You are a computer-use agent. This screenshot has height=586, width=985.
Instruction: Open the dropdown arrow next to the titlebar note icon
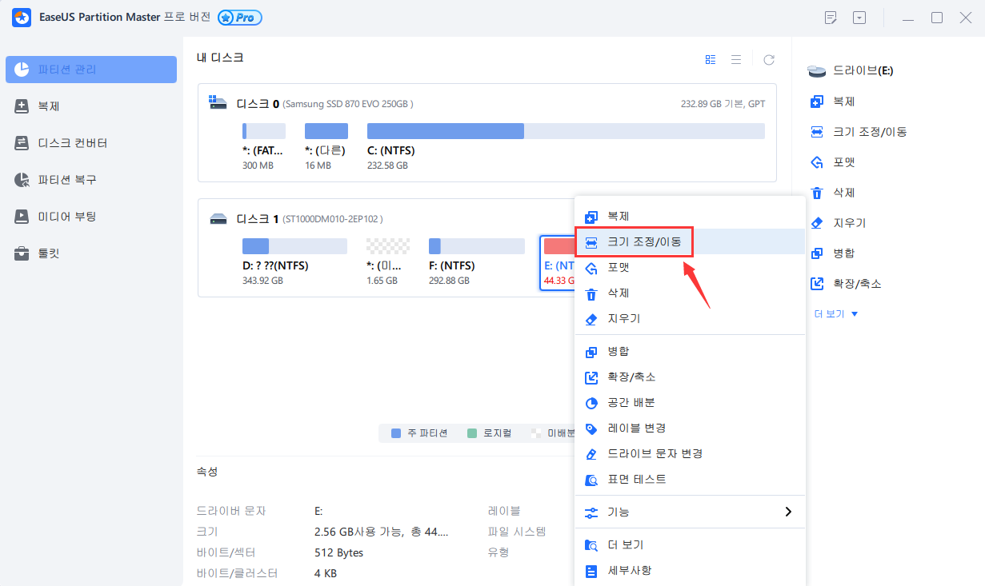coord(859,17)
